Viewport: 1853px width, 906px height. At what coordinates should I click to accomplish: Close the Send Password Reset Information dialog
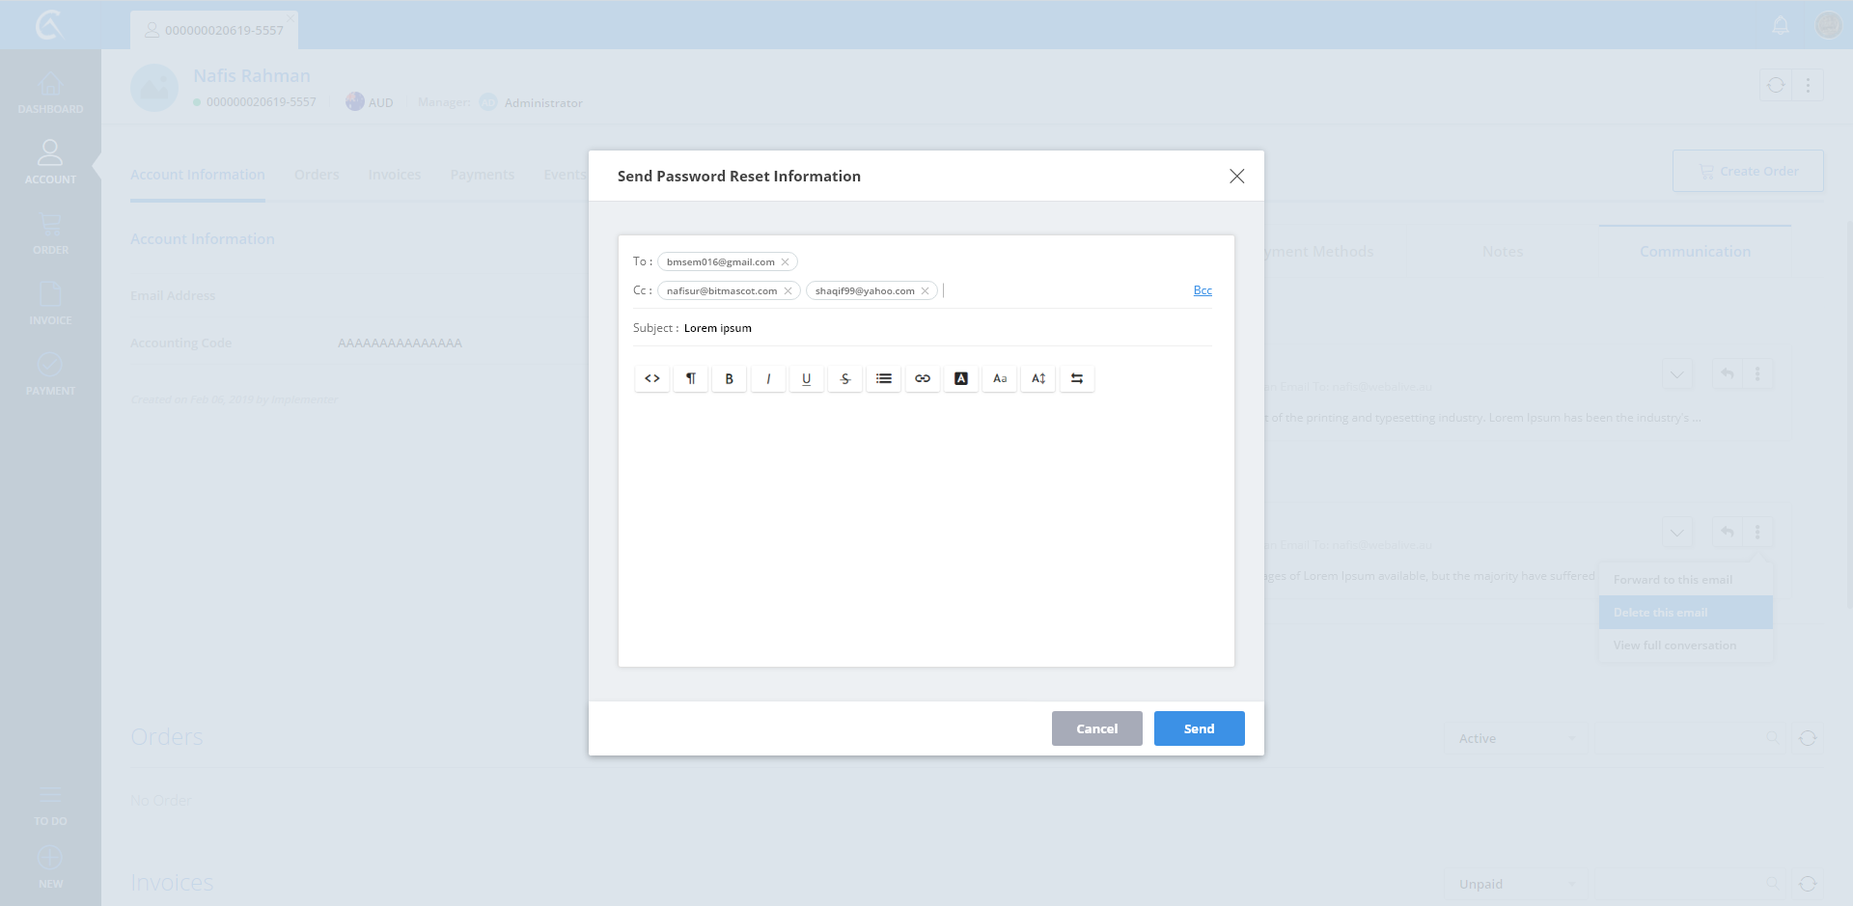pyautogui.click(x=1236, y=176)
